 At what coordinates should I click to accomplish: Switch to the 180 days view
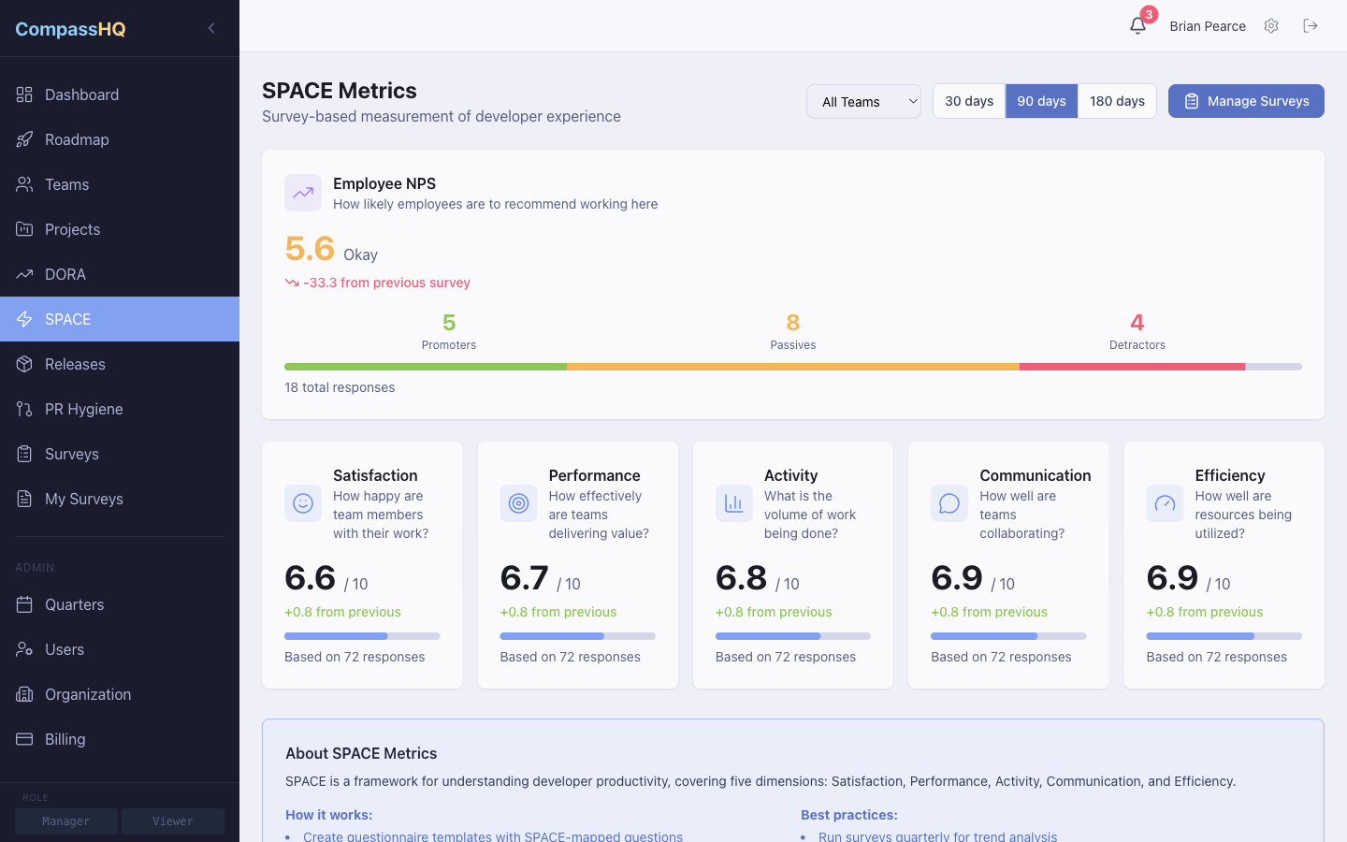1116,100
